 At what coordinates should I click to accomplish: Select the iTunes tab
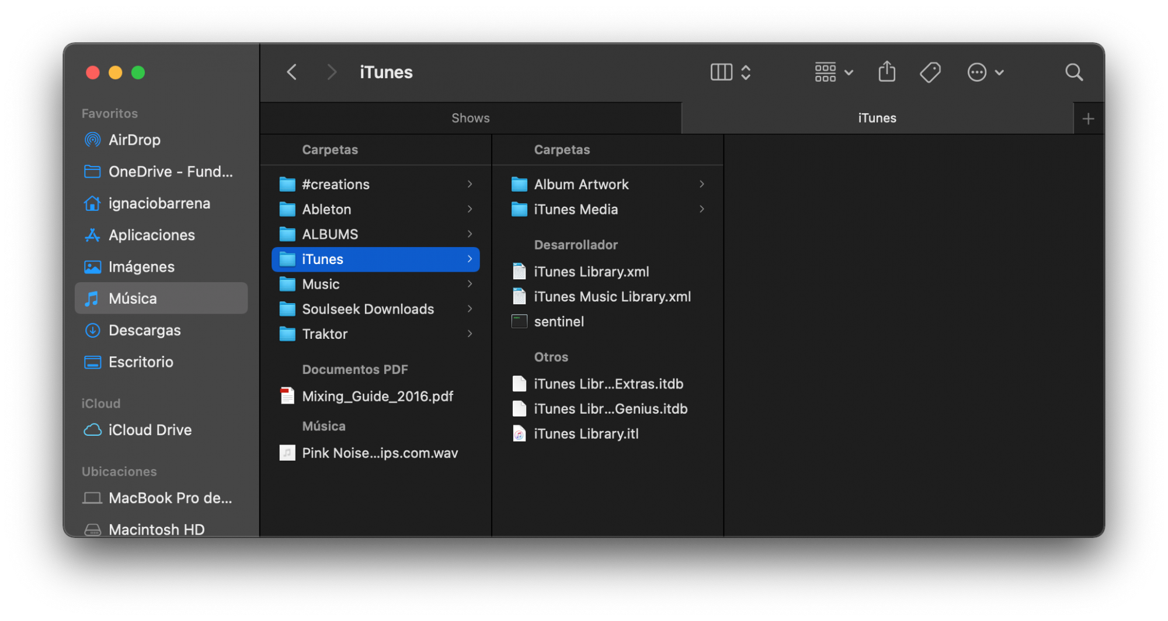877,118
